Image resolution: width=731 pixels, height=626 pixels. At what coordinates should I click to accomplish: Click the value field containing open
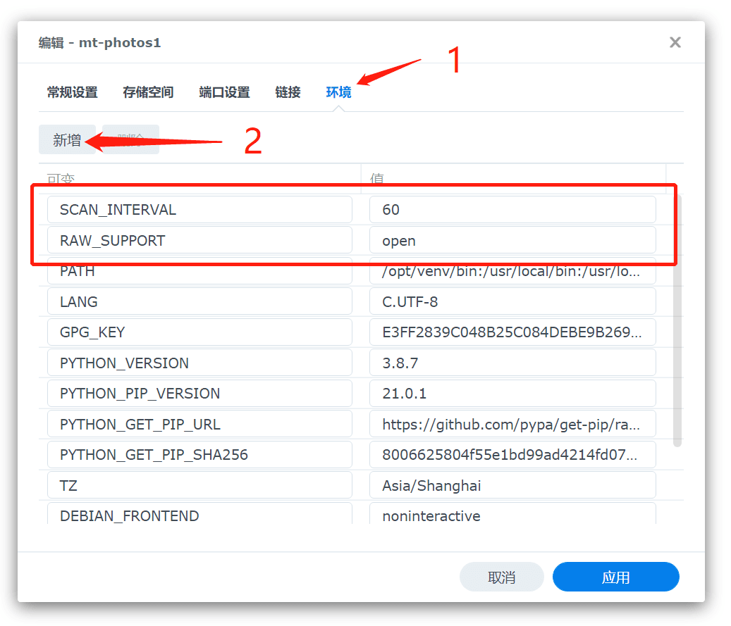coord(512,241)
